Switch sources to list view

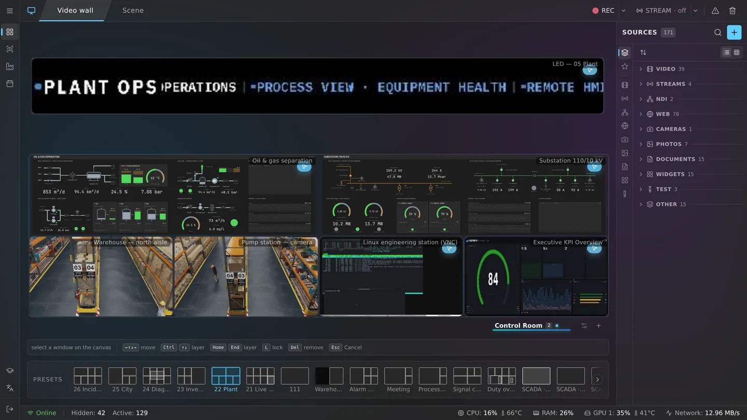[x=726, y=52]
